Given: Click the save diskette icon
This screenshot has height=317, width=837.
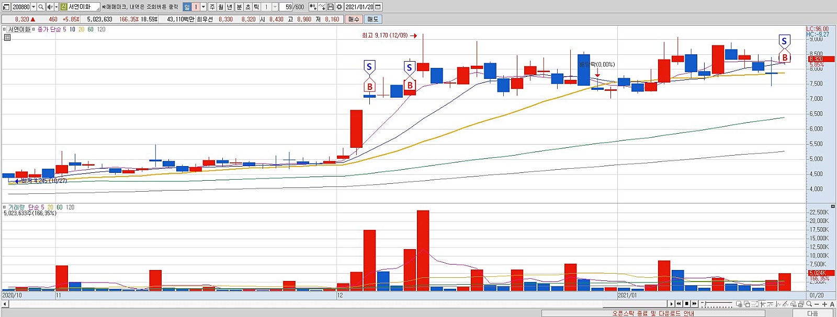Looking at the screenshot, I should pyautogui.click(x=331, y=7).
